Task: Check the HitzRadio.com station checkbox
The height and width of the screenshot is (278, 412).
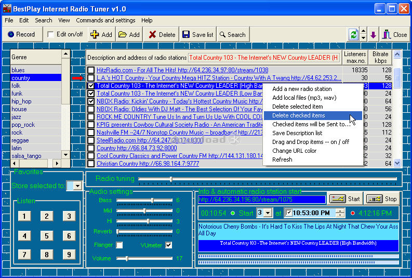Action: click(91, 70)
